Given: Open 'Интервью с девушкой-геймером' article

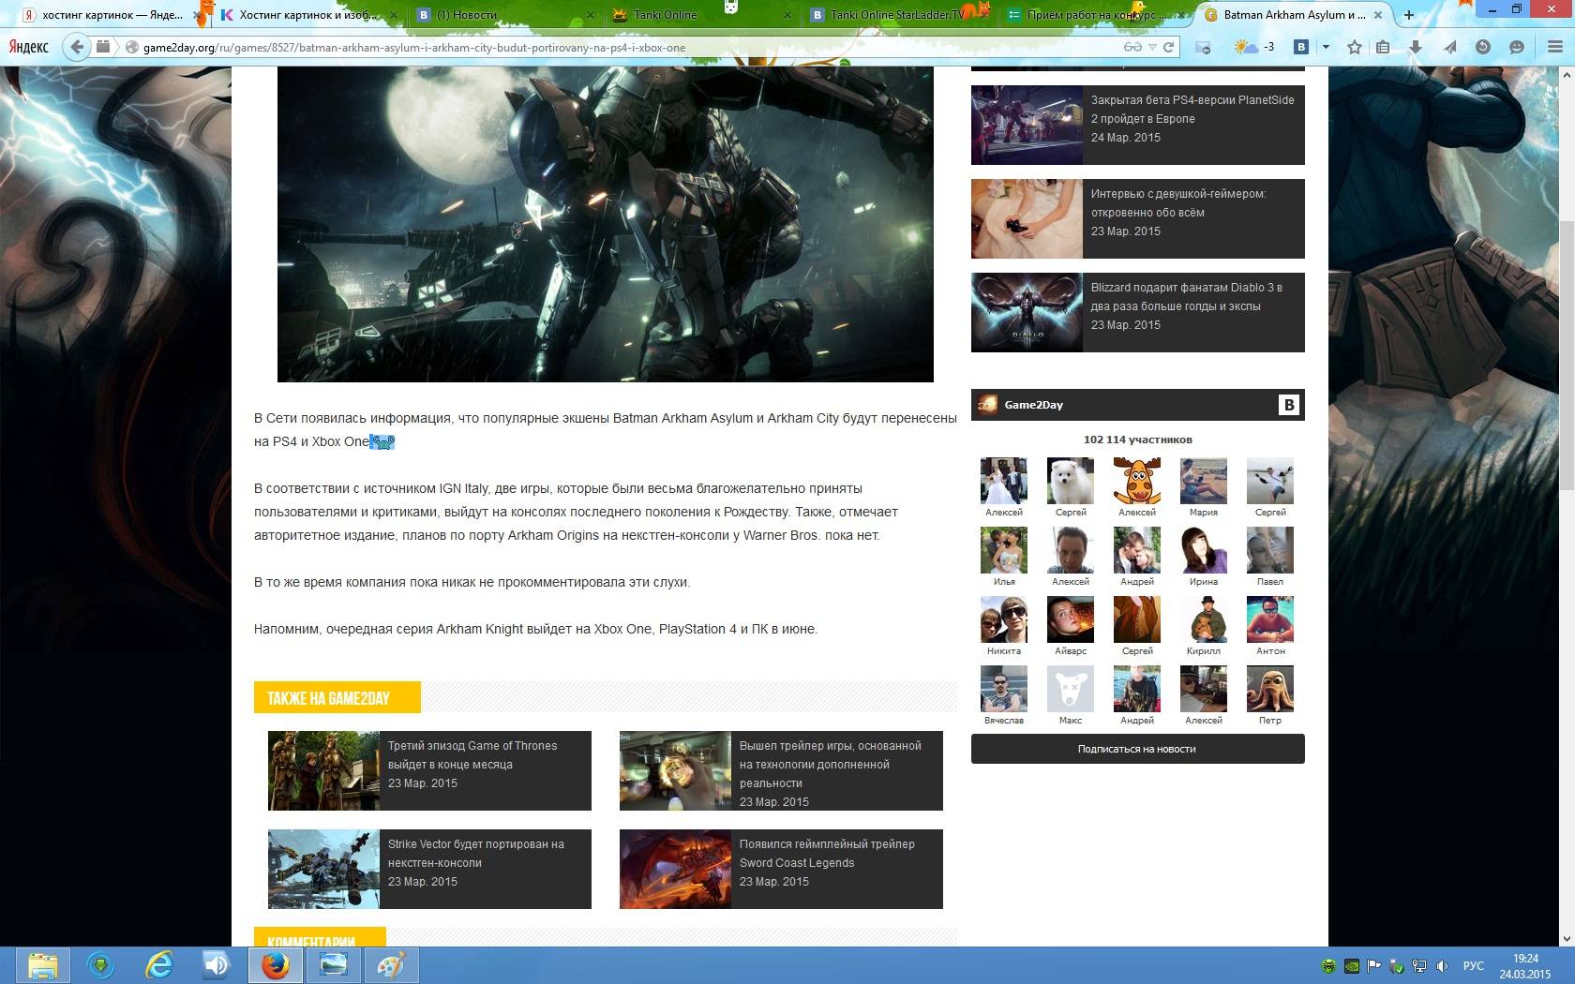Looking at the screenshot, I should (x=1178, y=203).
